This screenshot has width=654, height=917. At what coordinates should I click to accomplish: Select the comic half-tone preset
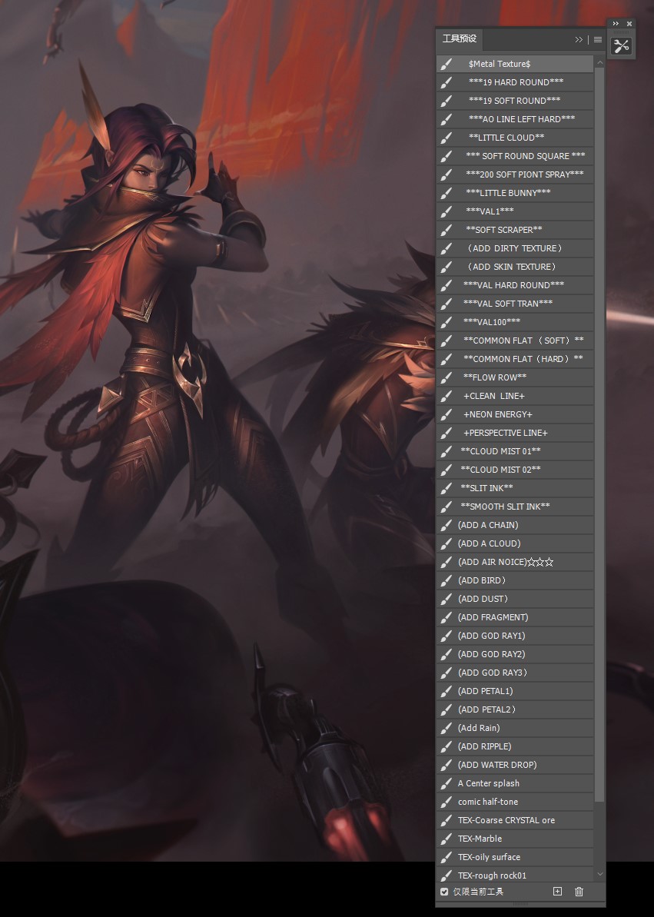click(515, 802)
